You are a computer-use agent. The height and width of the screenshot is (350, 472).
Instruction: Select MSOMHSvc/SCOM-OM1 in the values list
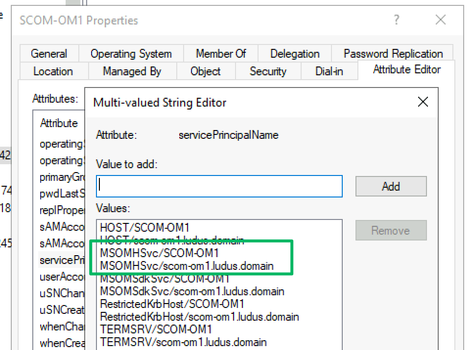pos(159,253)
